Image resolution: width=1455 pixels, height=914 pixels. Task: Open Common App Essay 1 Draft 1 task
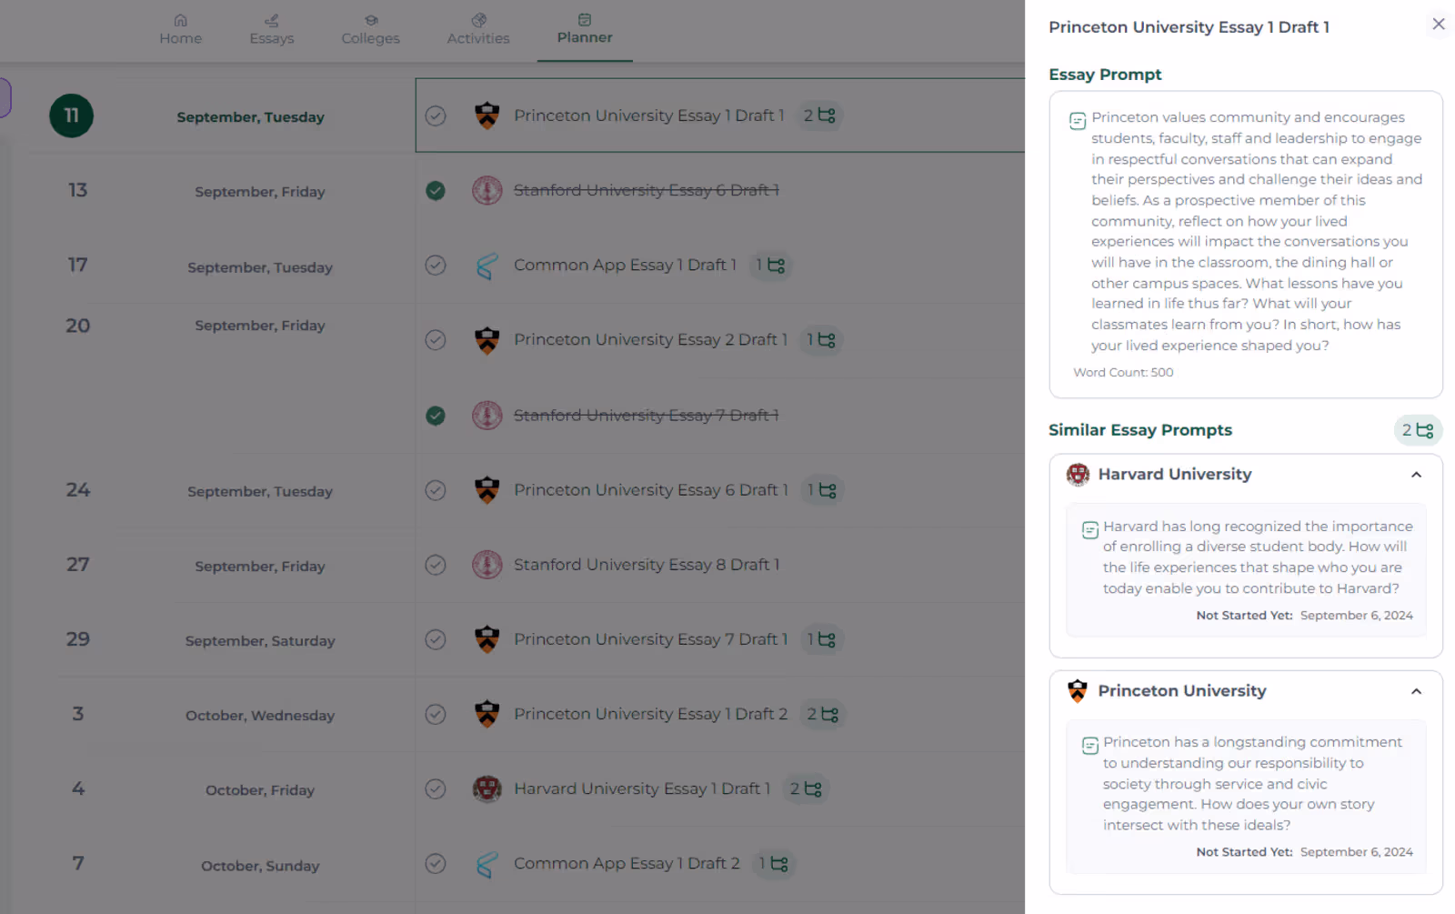point(625,265)
